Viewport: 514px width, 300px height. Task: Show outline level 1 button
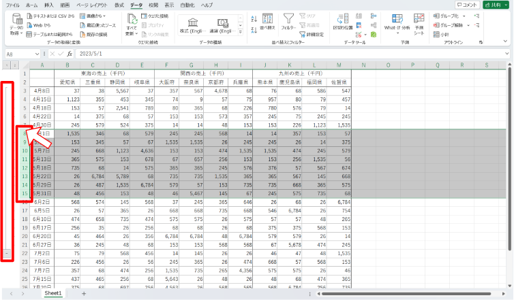7,65
